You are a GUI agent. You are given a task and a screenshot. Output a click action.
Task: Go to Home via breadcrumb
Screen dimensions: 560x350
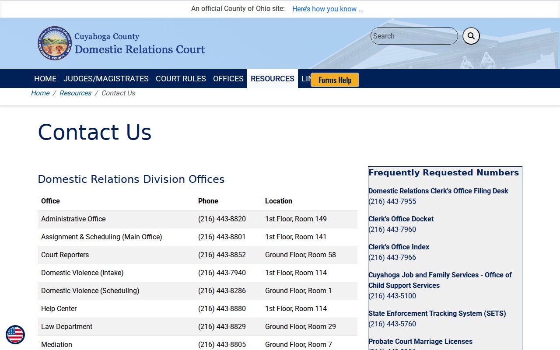(x=40, y=93)
